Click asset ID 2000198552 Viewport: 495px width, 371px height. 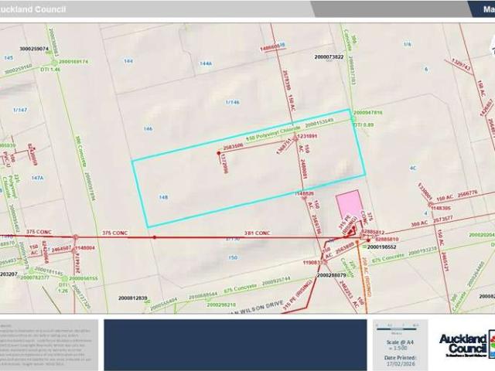click(x=381, y=247)
